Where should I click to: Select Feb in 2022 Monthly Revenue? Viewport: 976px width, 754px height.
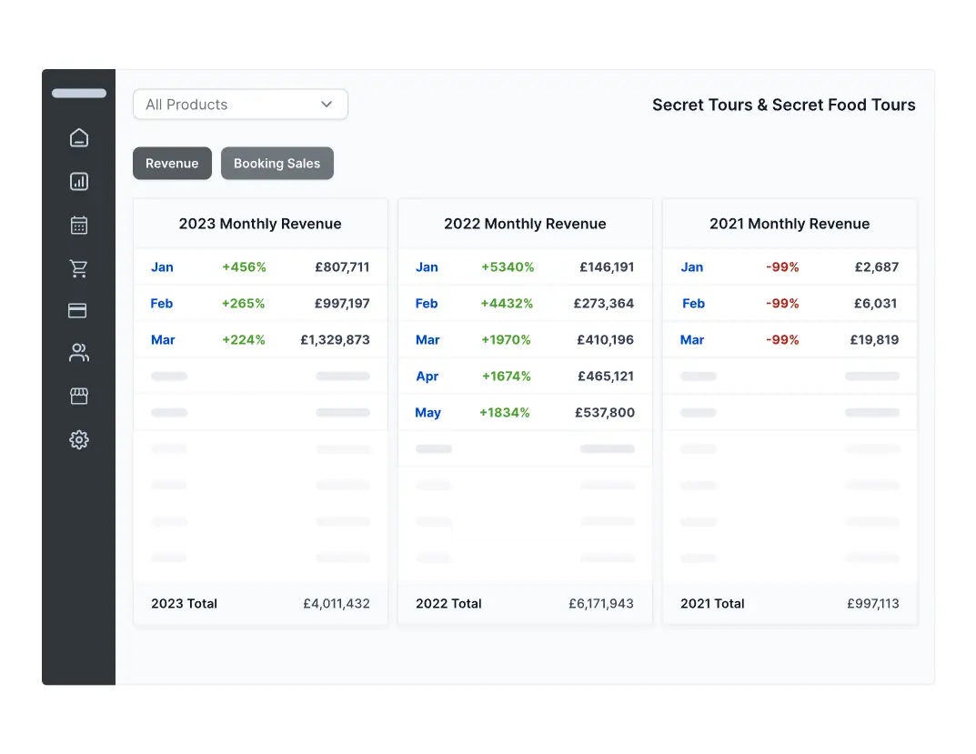point(427,303)
